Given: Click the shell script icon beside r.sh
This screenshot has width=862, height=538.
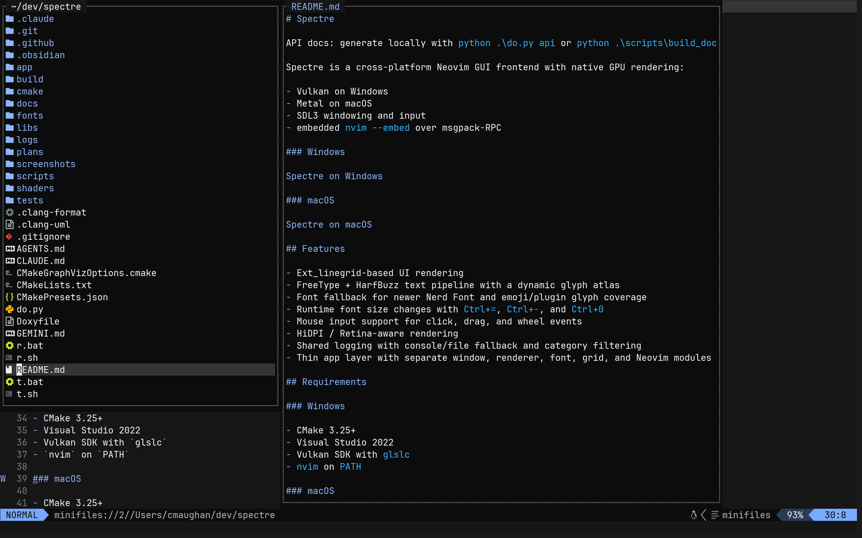Looking at the screenshot, I should 9,357.
